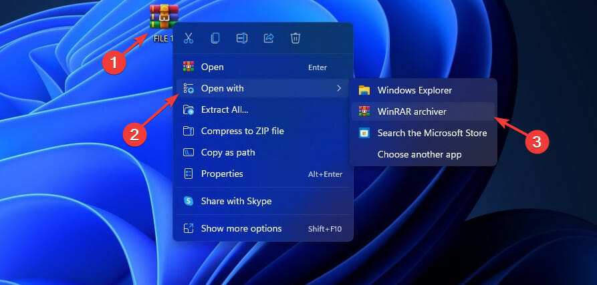Click the WinRAR archiver books icon

point(364,111)
